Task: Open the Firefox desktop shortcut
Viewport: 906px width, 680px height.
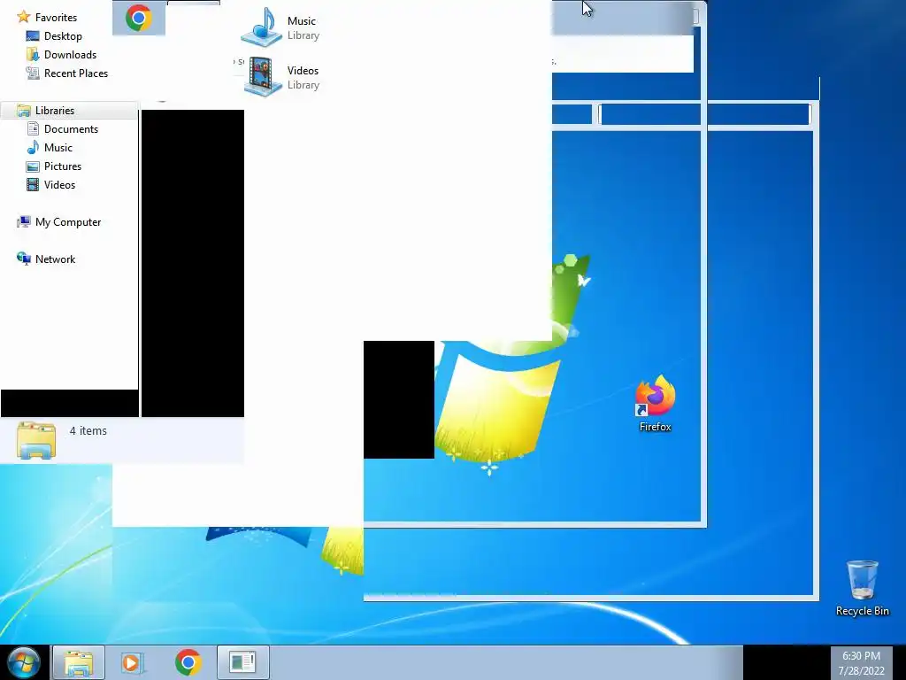Action: (656, 404)
